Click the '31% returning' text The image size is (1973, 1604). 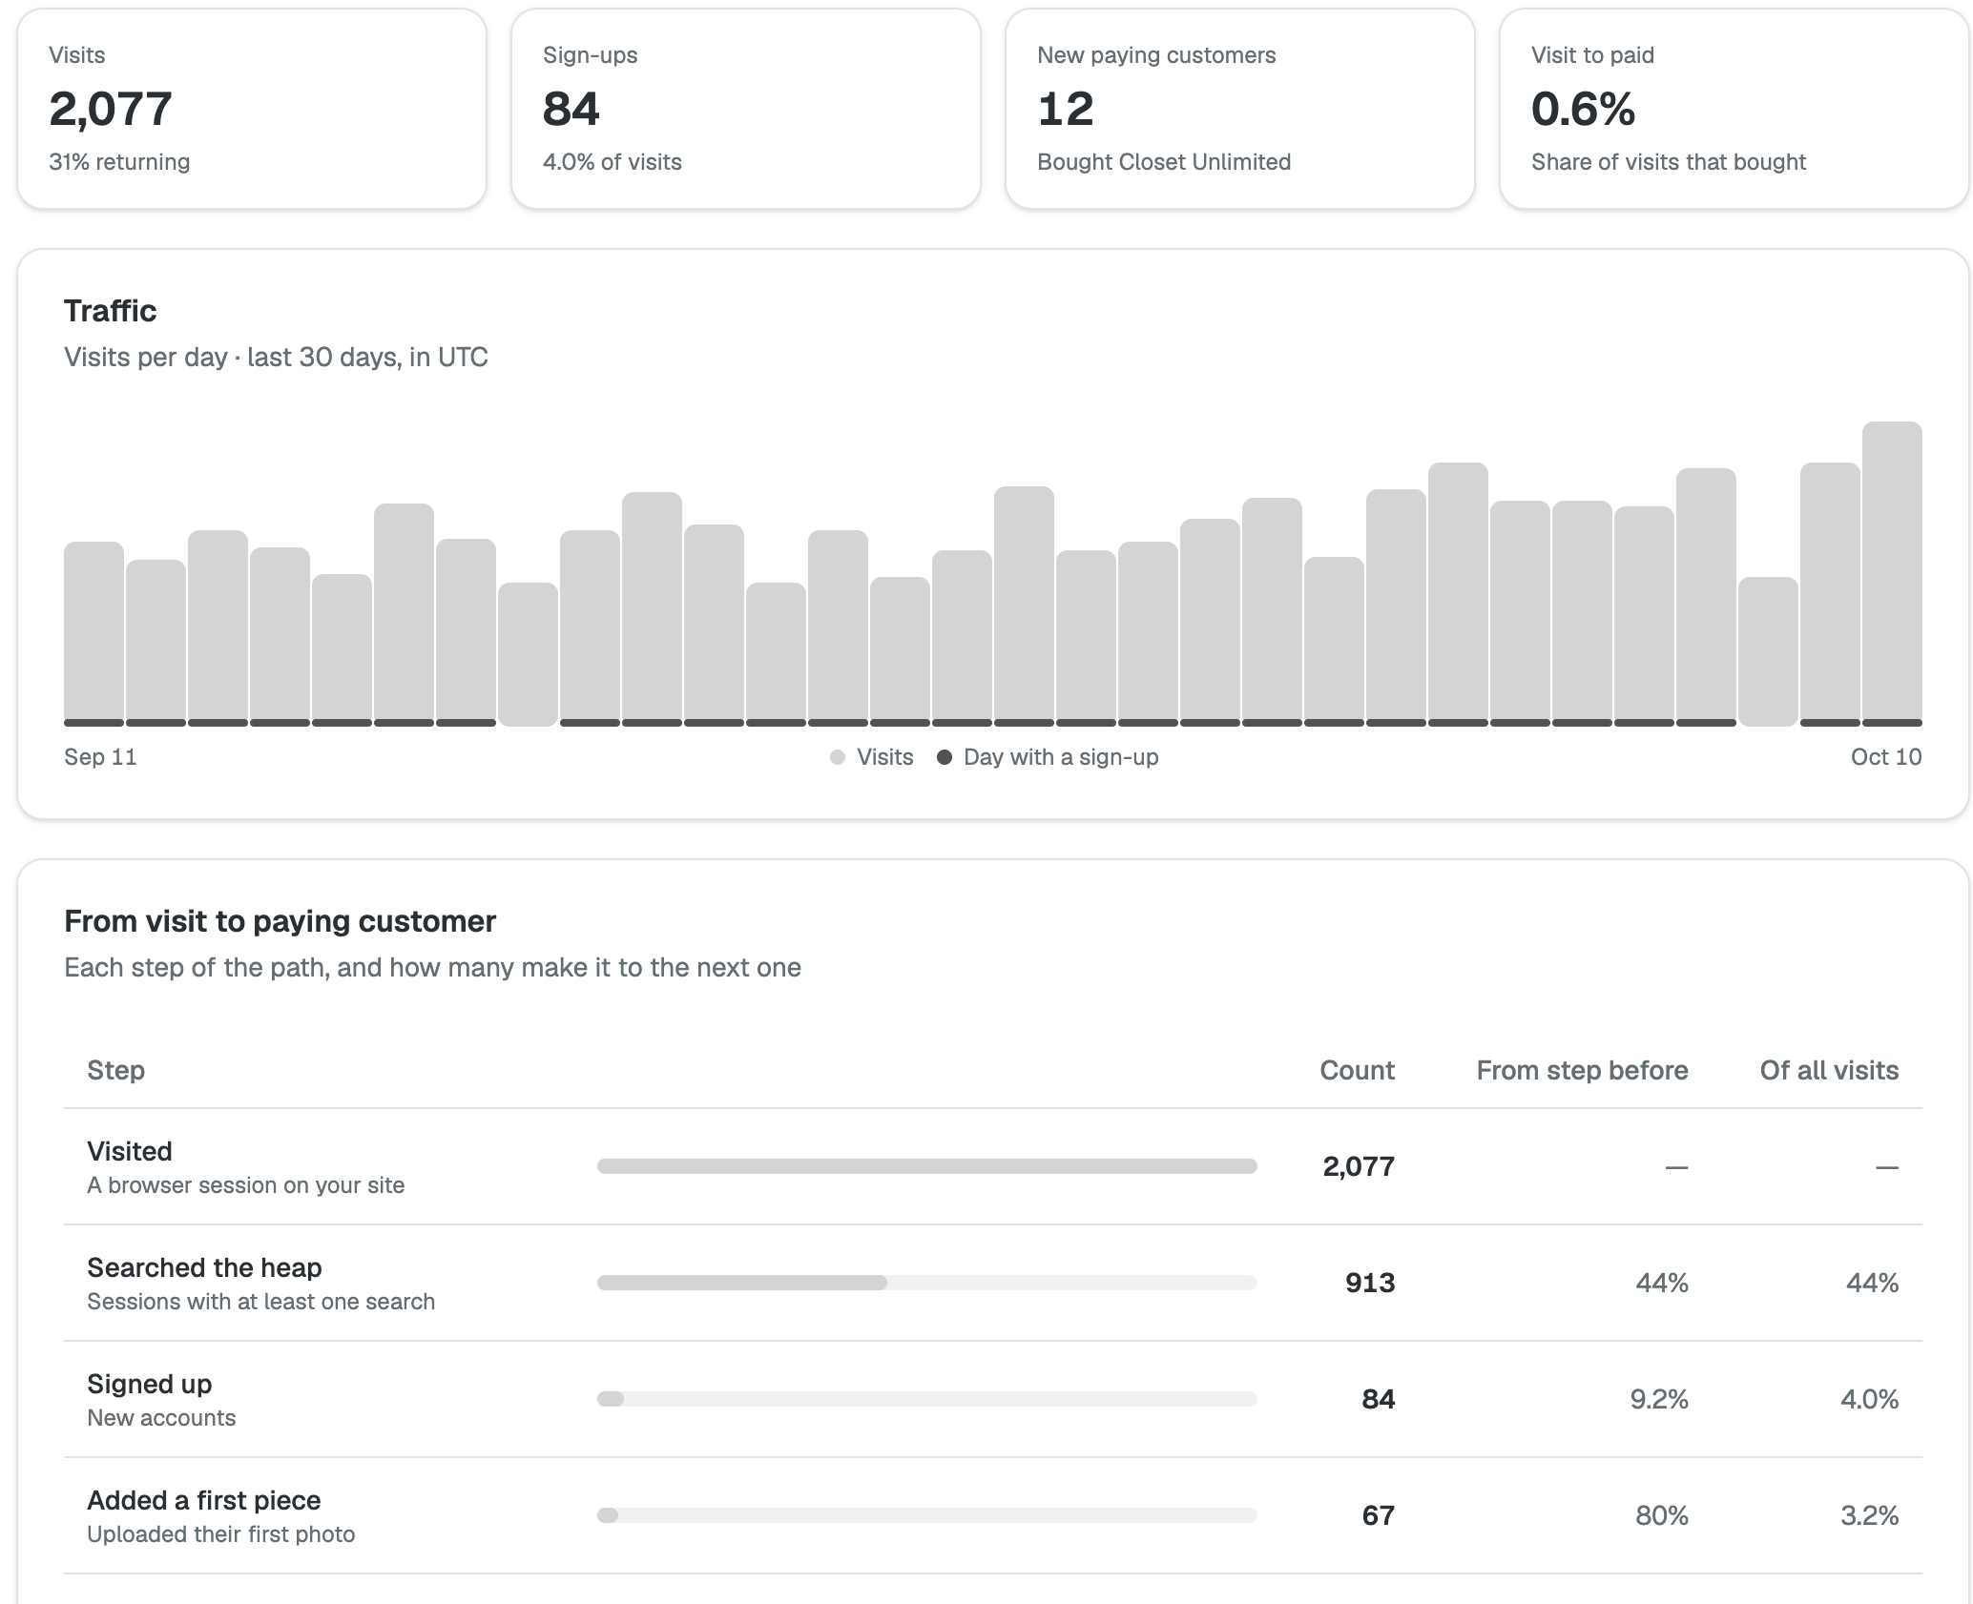click(x=119, y=162)
